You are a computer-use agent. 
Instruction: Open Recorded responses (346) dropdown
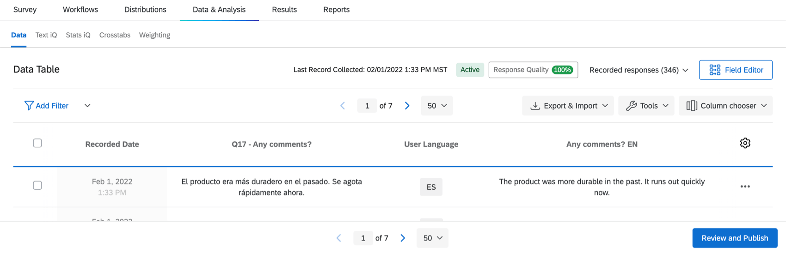pos(639,70)
